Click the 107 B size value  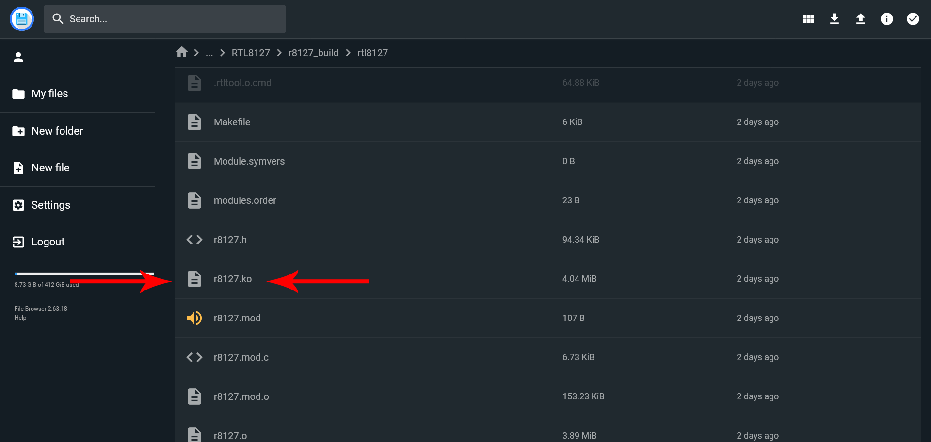tap(574, 318)
